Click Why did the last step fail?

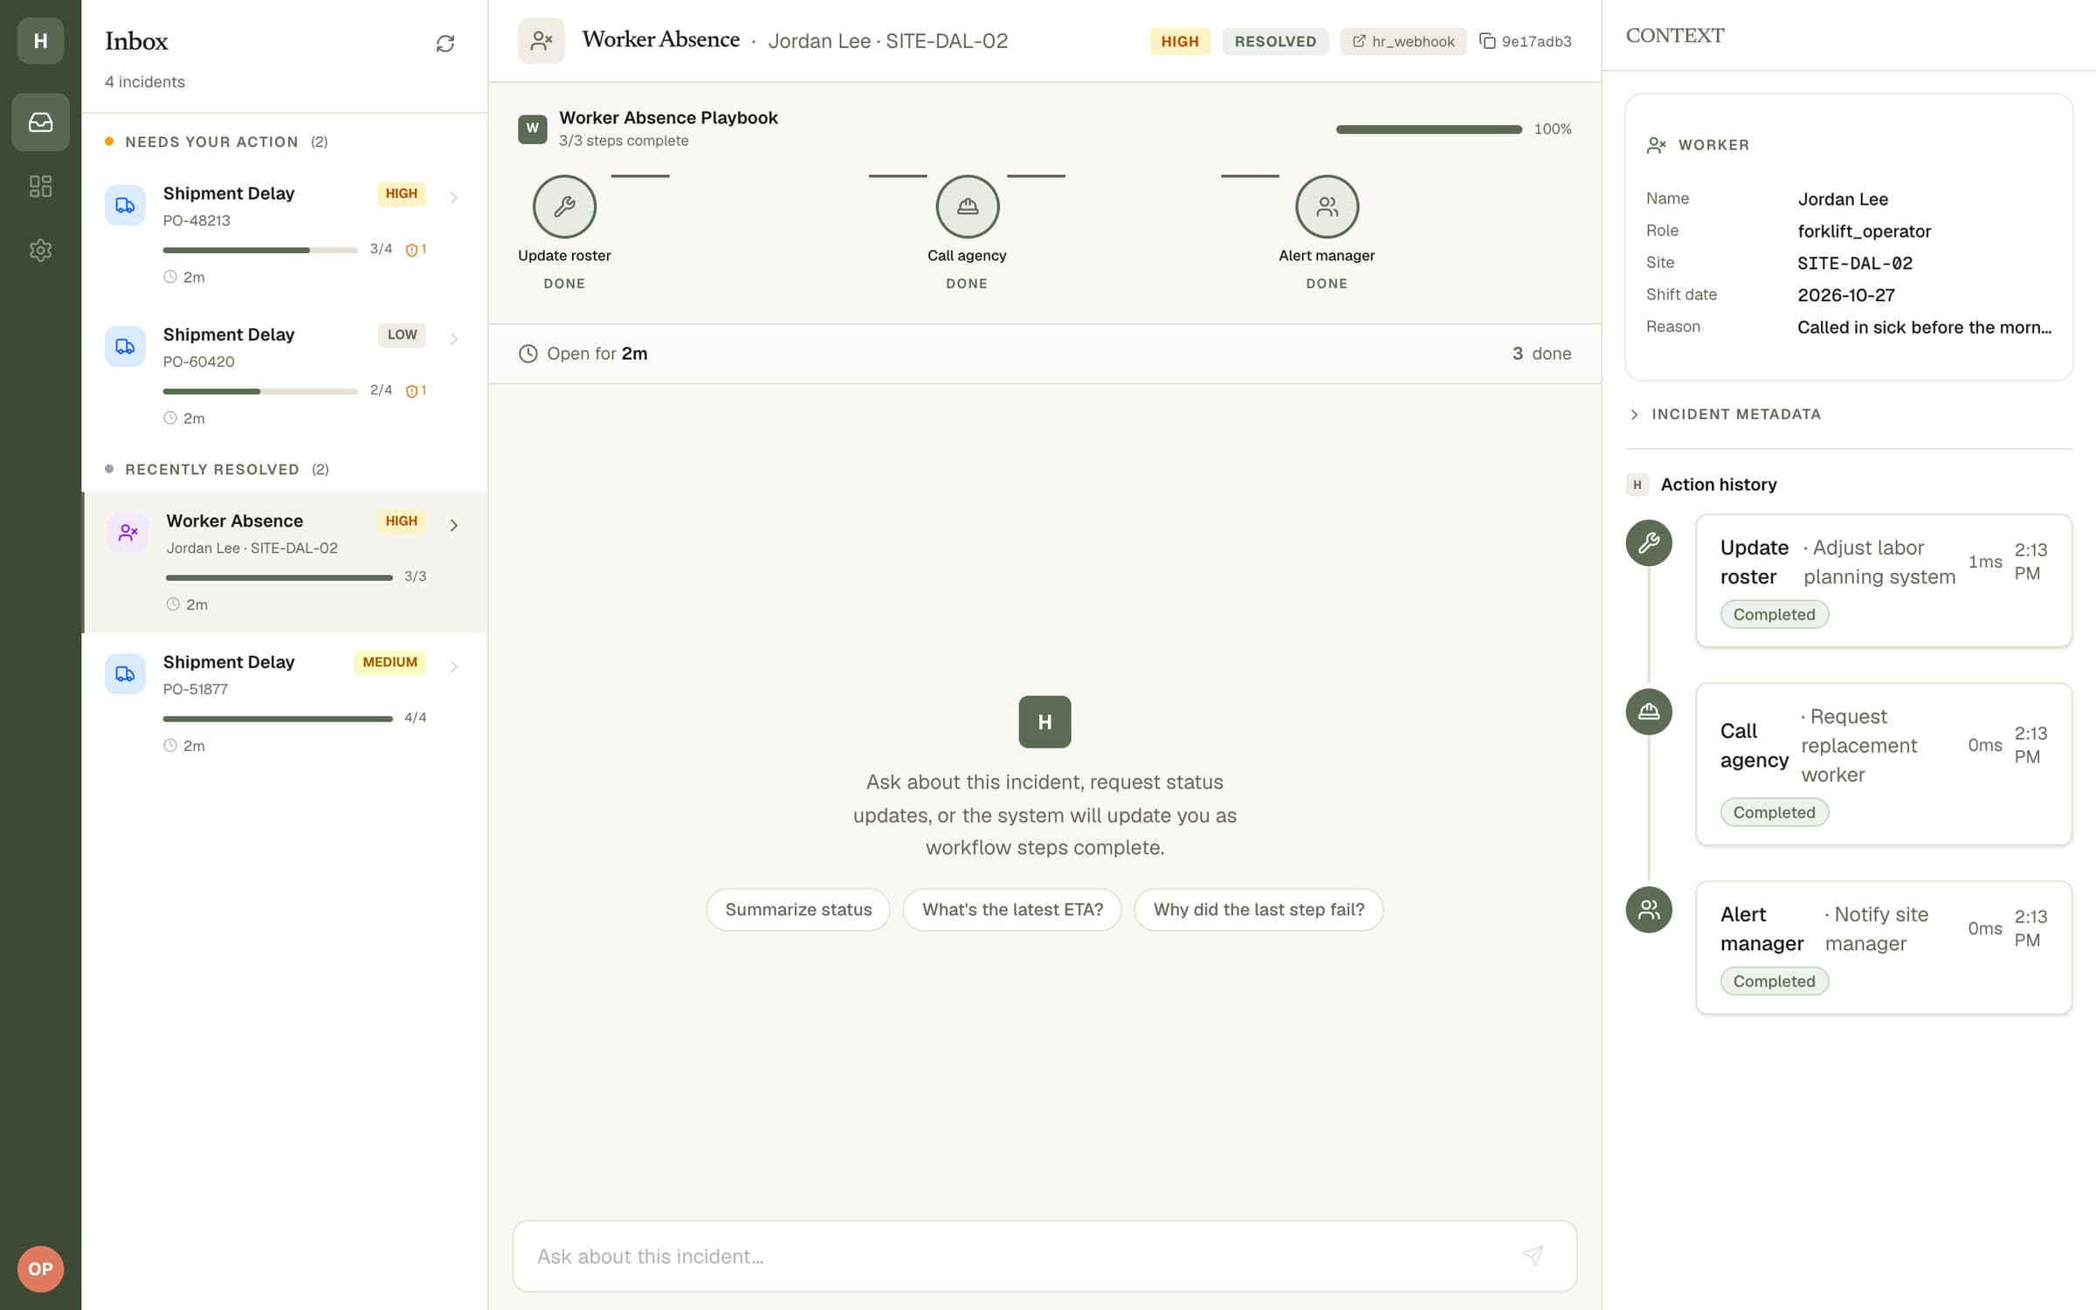[1258, 910]
